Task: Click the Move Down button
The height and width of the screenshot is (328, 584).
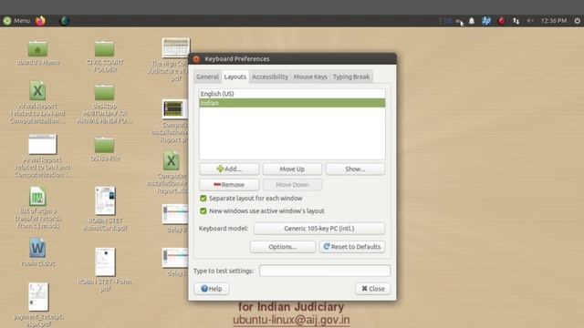Action: (x=292, y=184)
